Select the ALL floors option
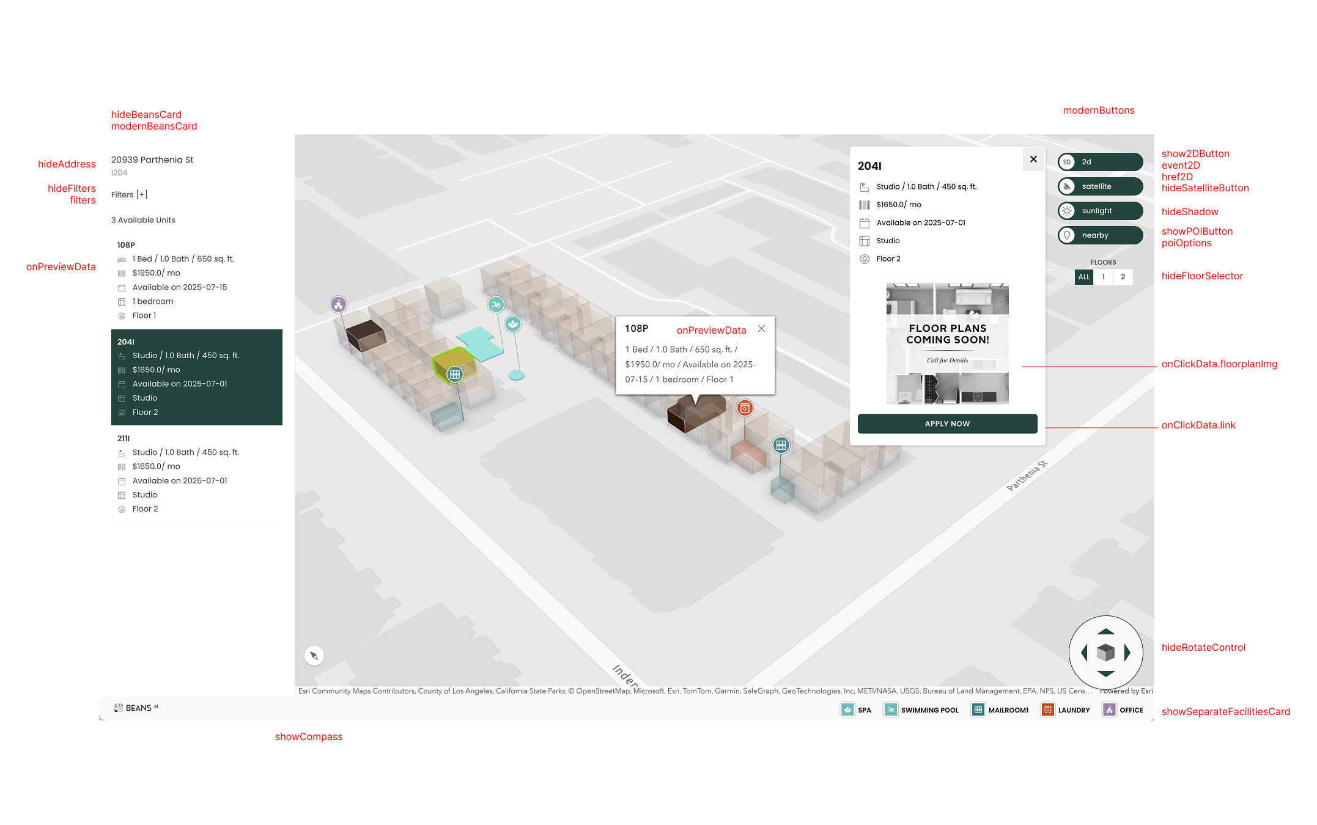 tap(1084, 277)
